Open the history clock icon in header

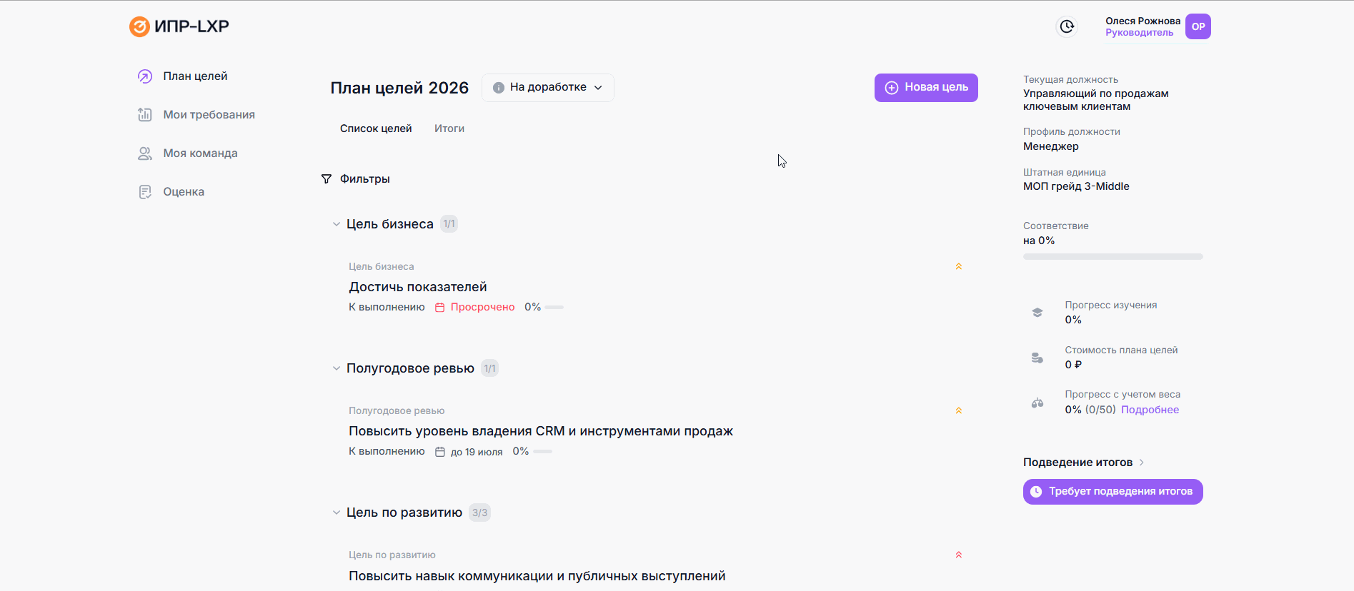point(1067,26)
